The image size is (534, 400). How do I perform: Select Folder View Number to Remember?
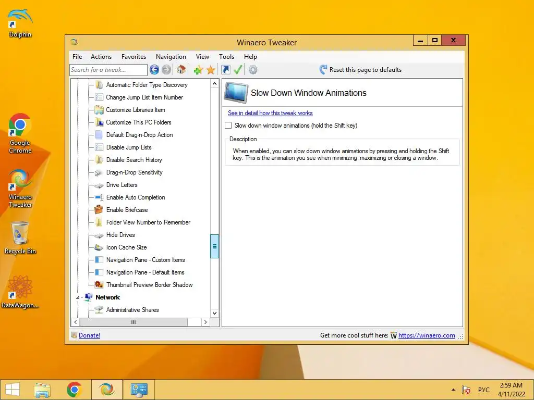coord(148,222)
